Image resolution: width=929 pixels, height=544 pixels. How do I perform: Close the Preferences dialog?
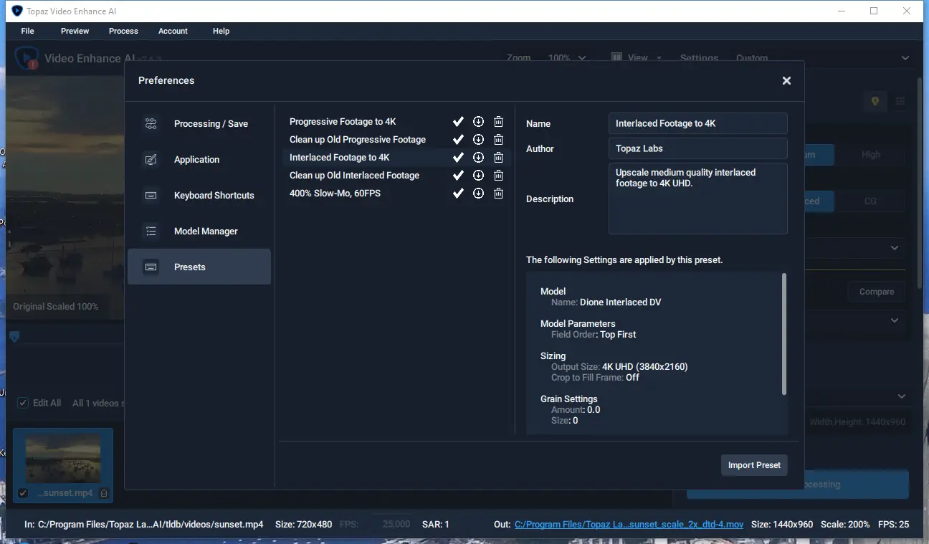click(x=786, y=80)
